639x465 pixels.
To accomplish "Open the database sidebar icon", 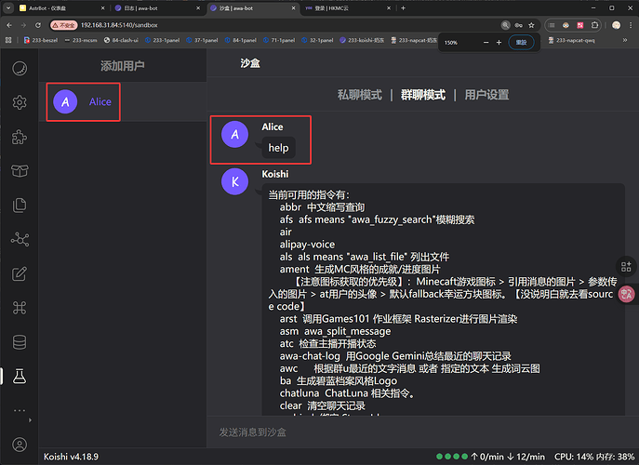I will [20, 342].
